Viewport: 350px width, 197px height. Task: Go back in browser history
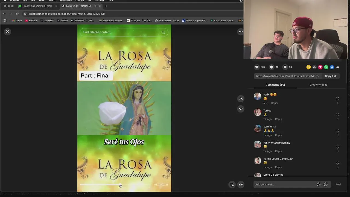(x=4, y=14)
